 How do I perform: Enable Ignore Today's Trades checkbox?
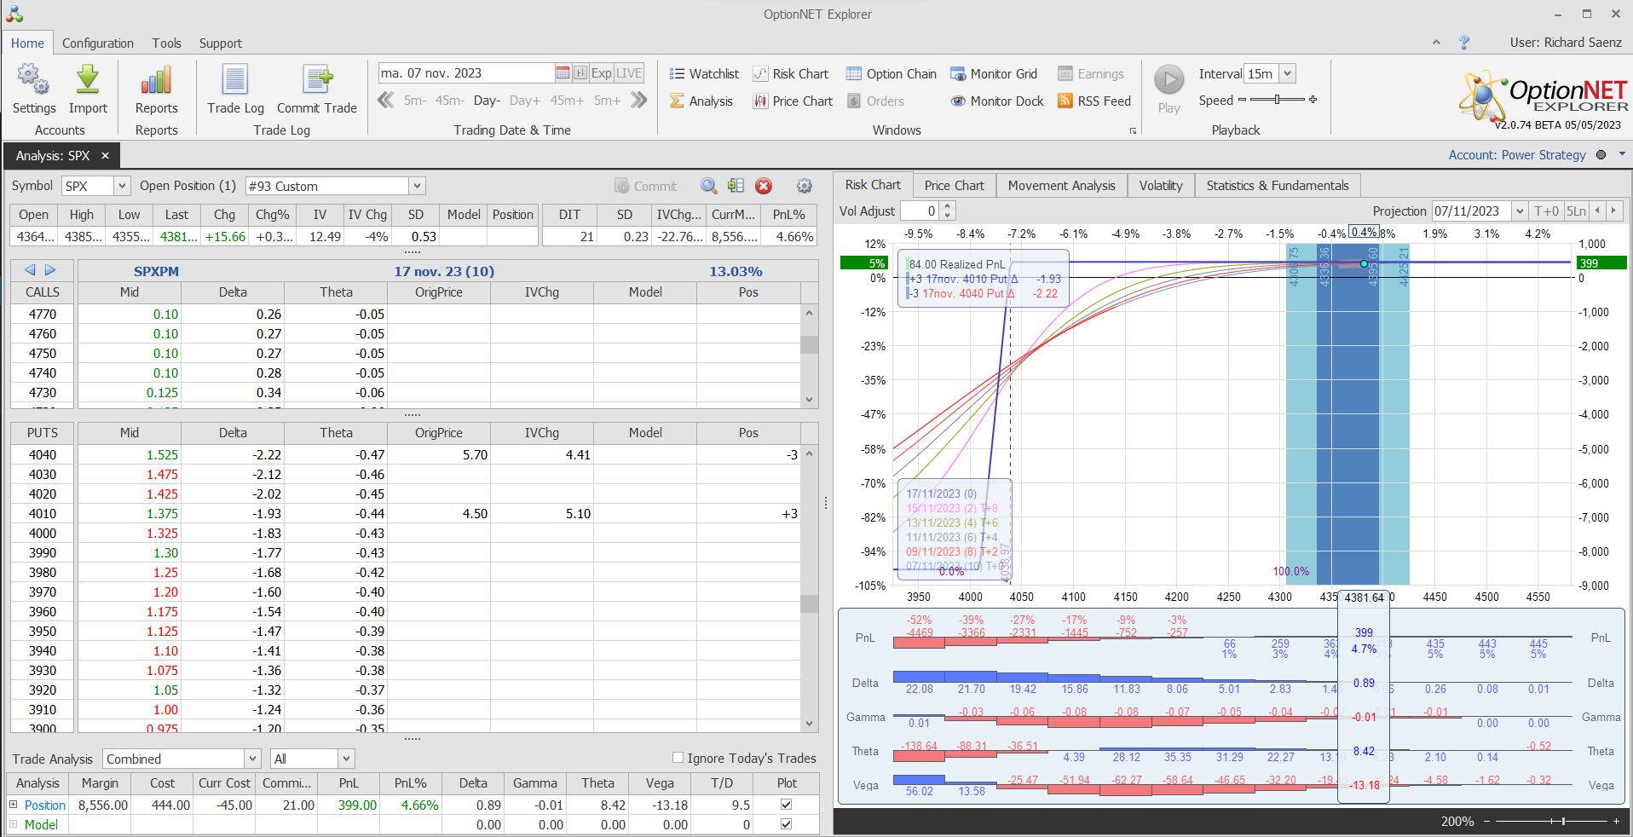click(678, 758)
